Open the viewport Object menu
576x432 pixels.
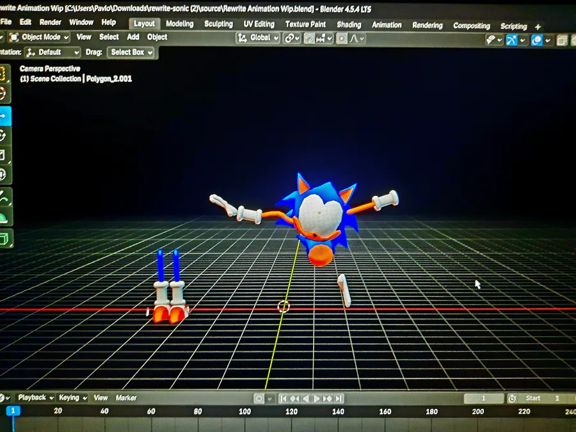pos(157,37)
